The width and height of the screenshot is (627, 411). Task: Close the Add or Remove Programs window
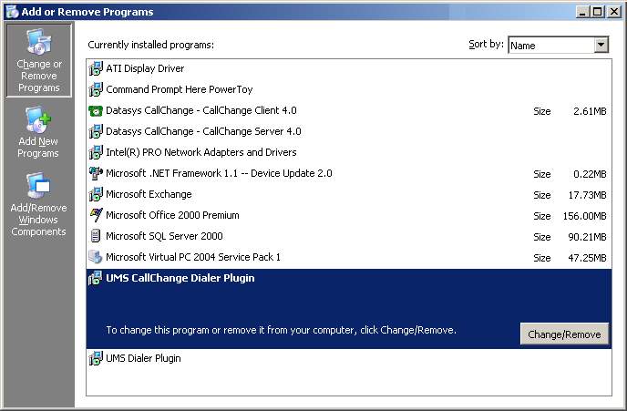pos(614,12)
